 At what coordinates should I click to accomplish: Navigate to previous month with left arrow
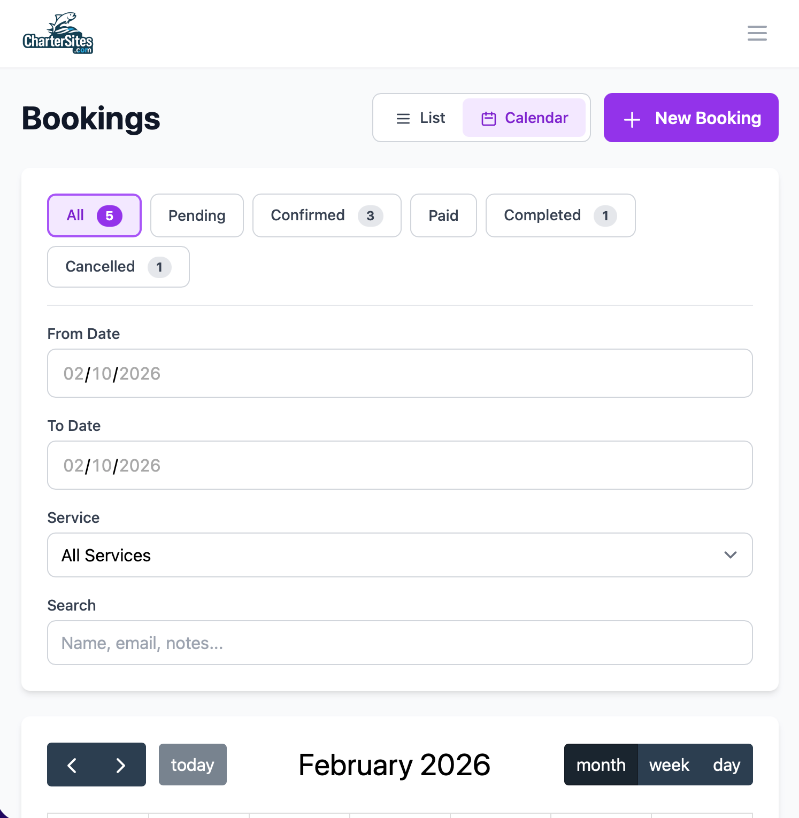(72, 765)
